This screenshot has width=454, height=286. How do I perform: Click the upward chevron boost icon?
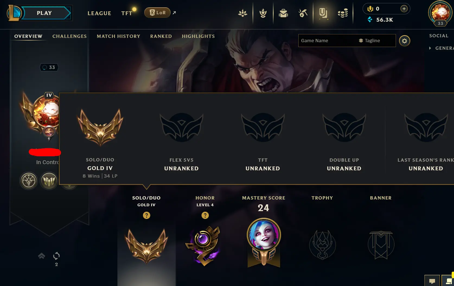(41, 256)
